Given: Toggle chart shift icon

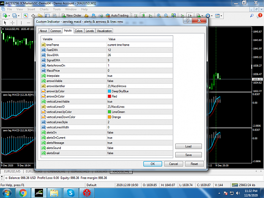Looking at the screenshot, I should pyautogui.click(x=190, y=16).
